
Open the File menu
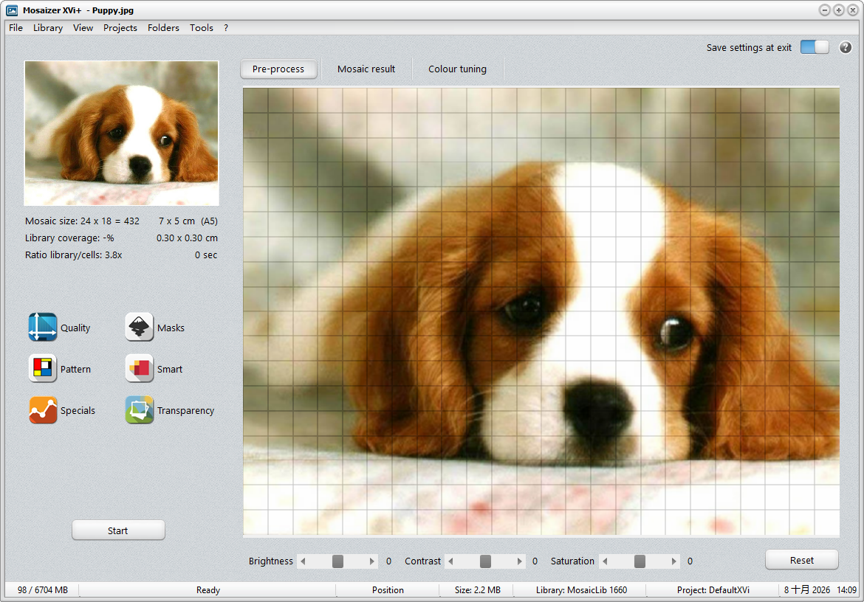pos(16,27)
